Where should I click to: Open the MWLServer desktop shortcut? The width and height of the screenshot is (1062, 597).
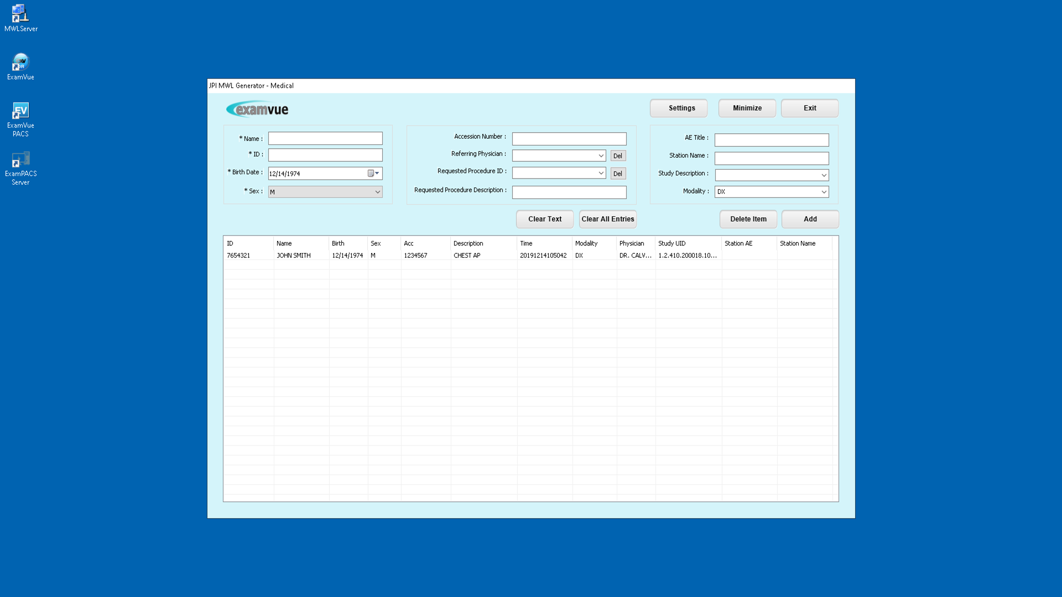coord(20,18)
